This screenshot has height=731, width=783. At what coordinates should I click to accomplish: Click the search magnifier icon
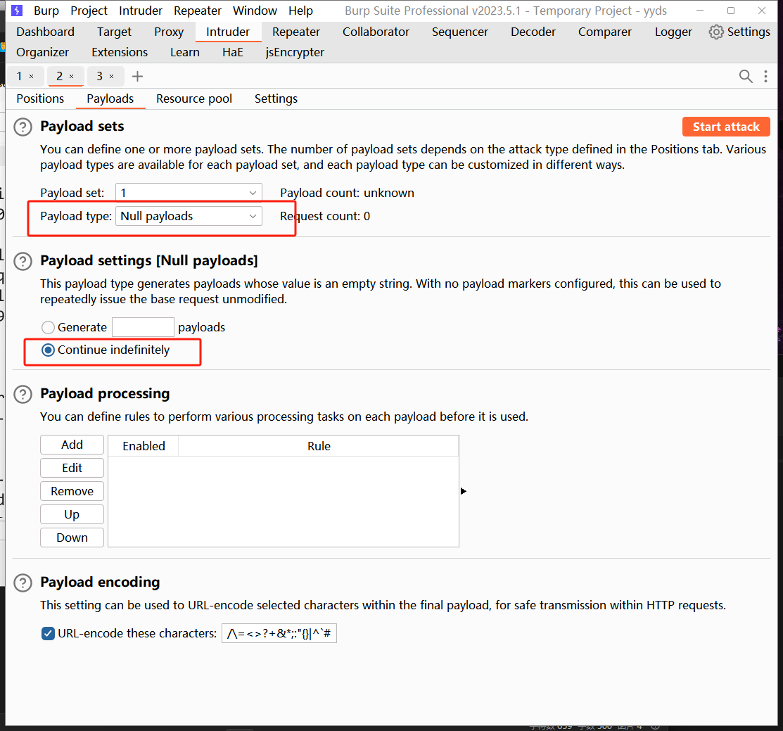pyautogui.click(x=746, y=77)
